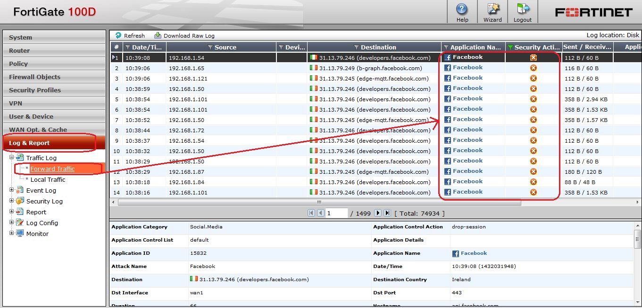Click the page number input field

tap(337, 213)
